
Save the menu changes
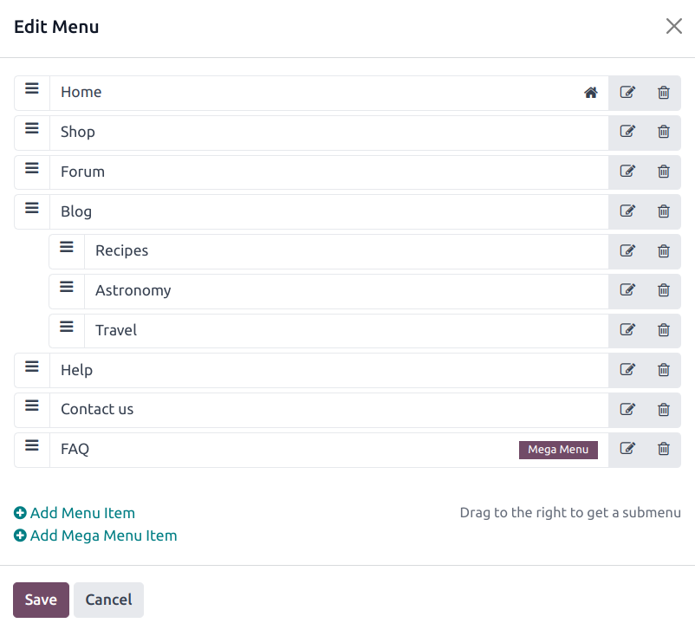41,600
